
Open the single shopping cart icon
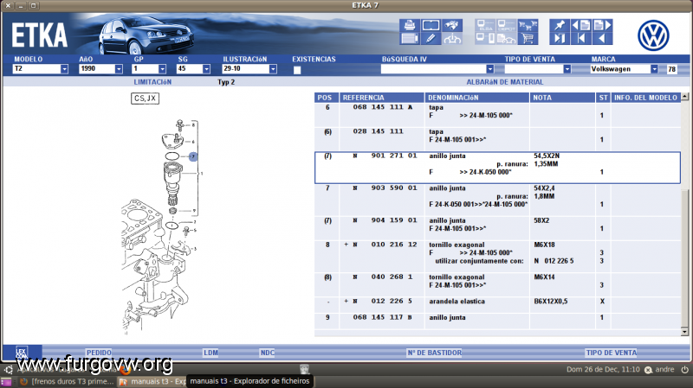pos(528,38)
